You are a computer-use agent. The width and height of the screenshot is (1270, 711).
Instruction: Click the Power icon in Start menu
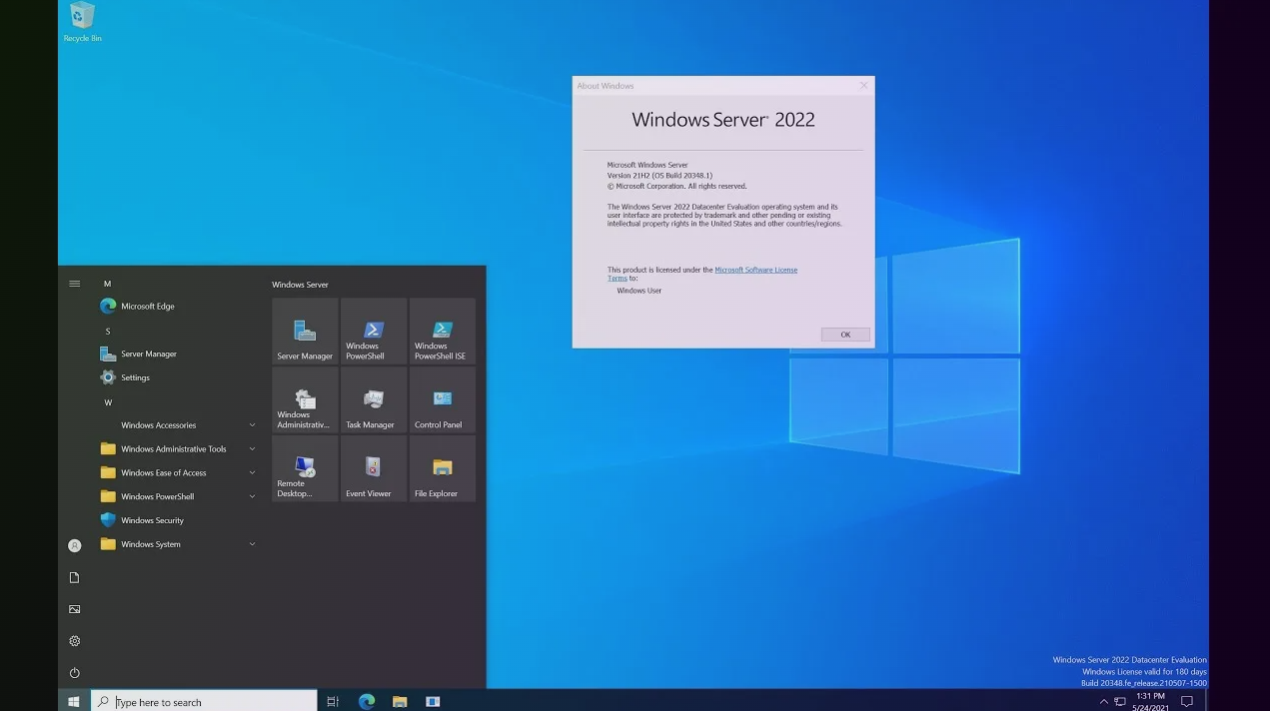[x=74, y=673]
